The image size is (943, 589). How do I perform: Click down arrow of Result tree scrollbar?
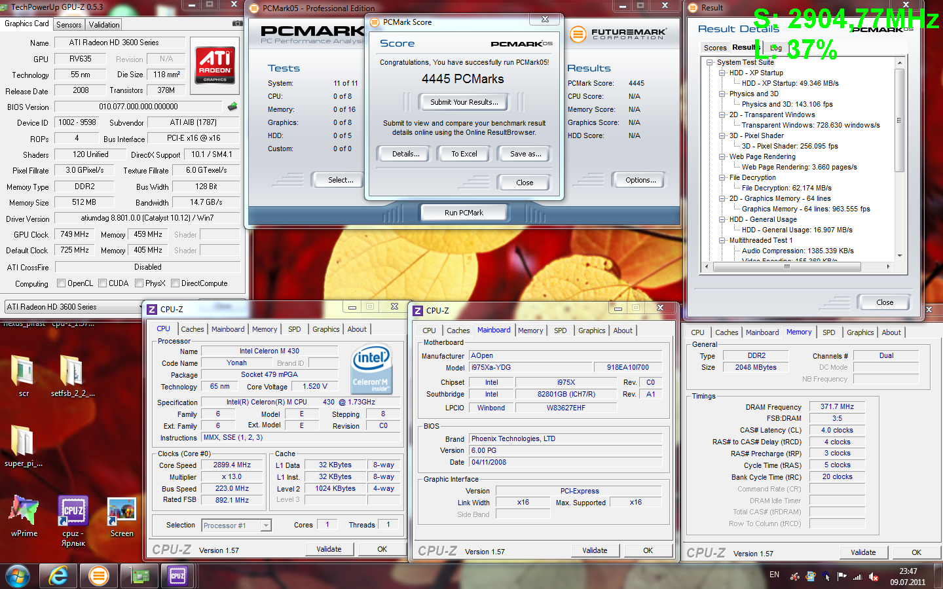(899, 256)
